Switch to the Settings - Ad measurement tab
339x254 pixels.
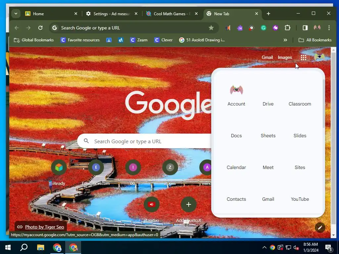[x=112, y=14]
